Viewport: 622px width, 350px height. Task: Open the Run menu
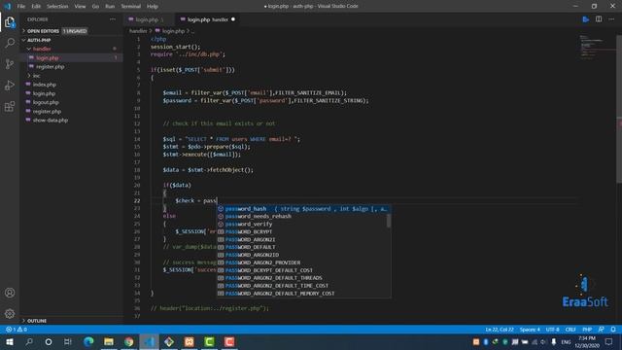[x=110, y=7]
